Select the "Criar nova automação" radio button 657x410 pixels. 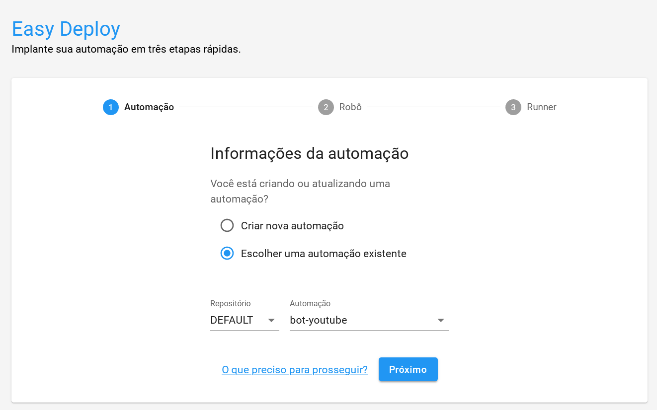pos(227,226)
